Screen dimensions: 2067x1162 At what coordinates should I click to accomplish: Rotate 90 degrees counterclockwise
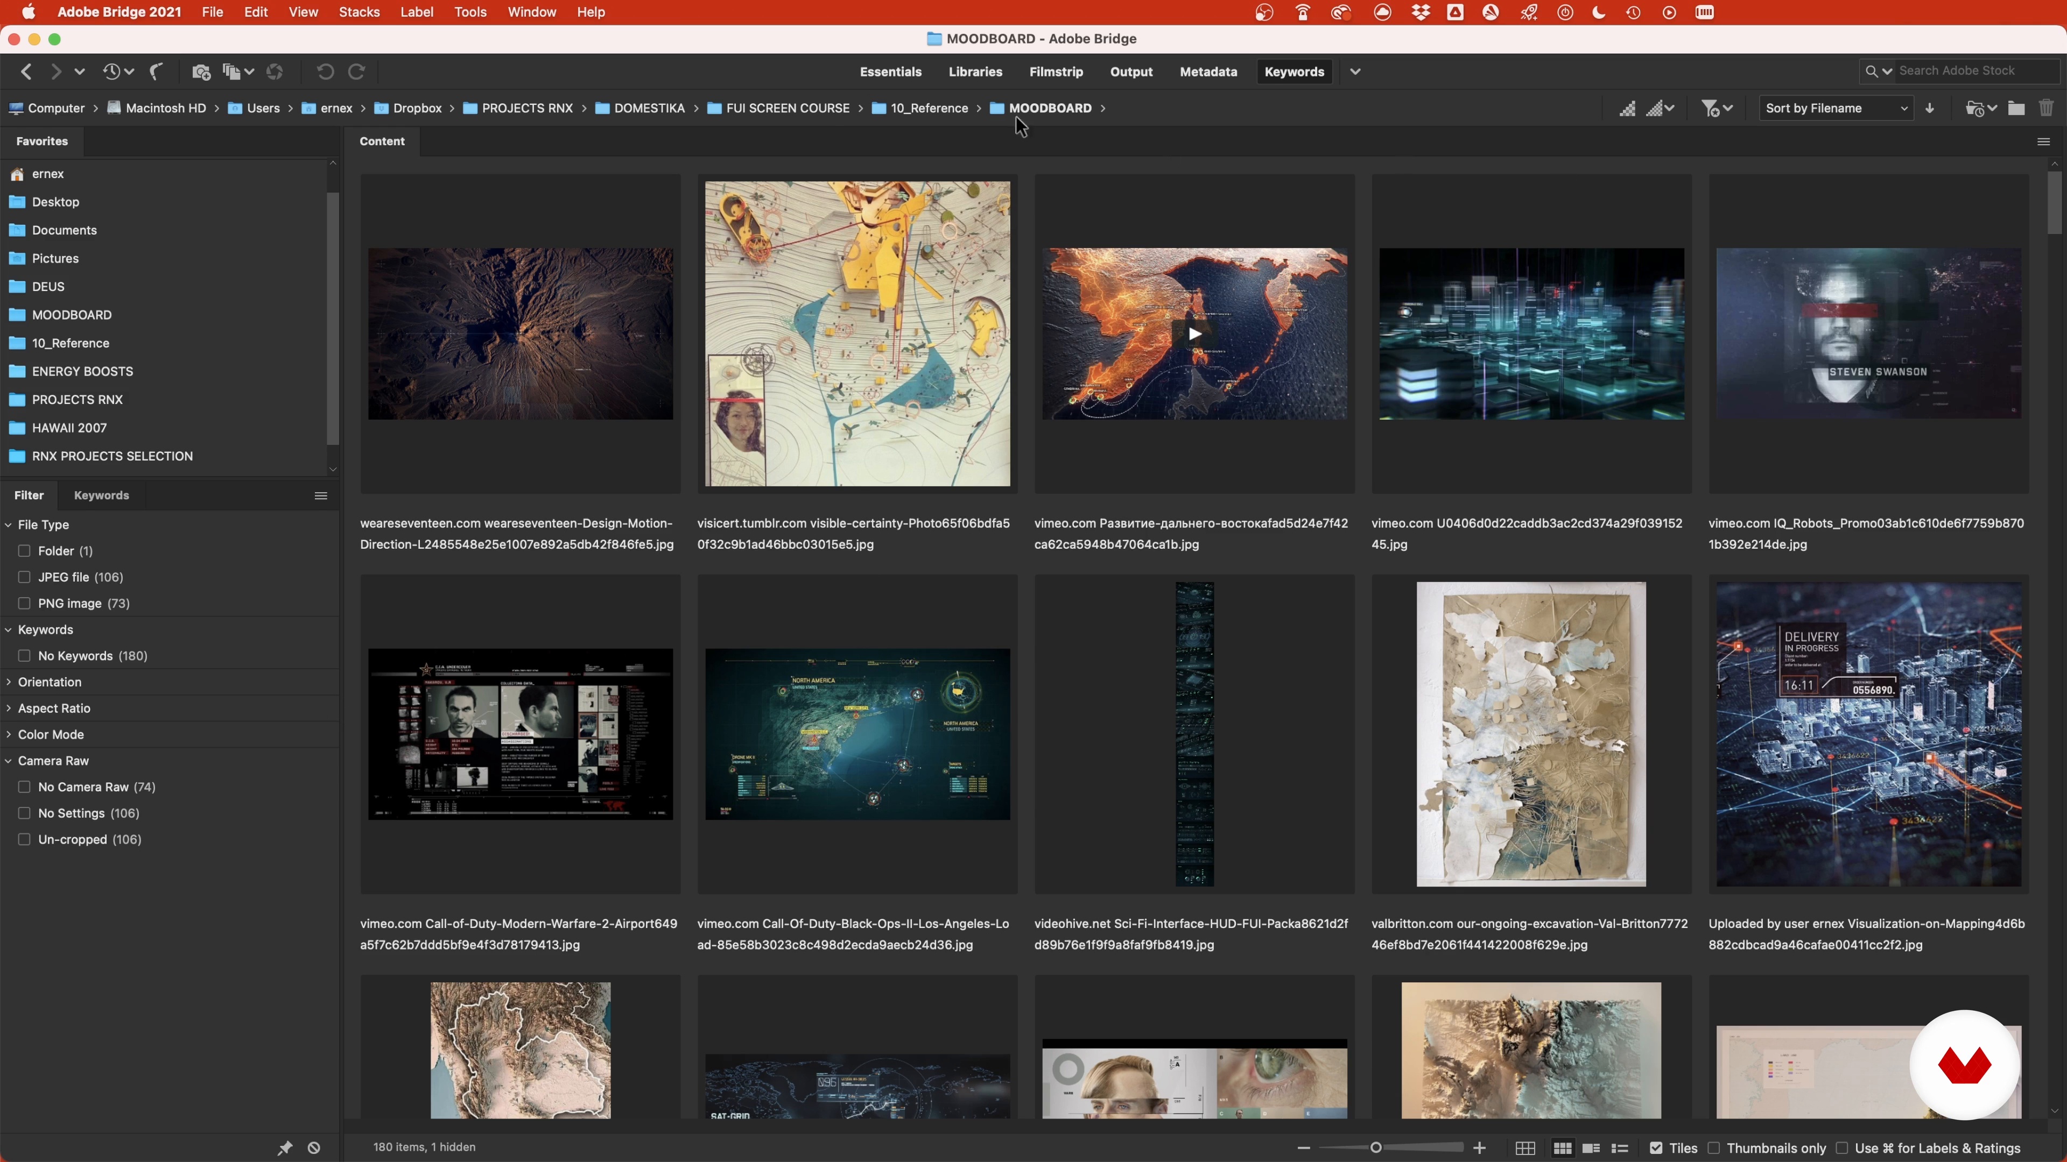click(325, 72)
